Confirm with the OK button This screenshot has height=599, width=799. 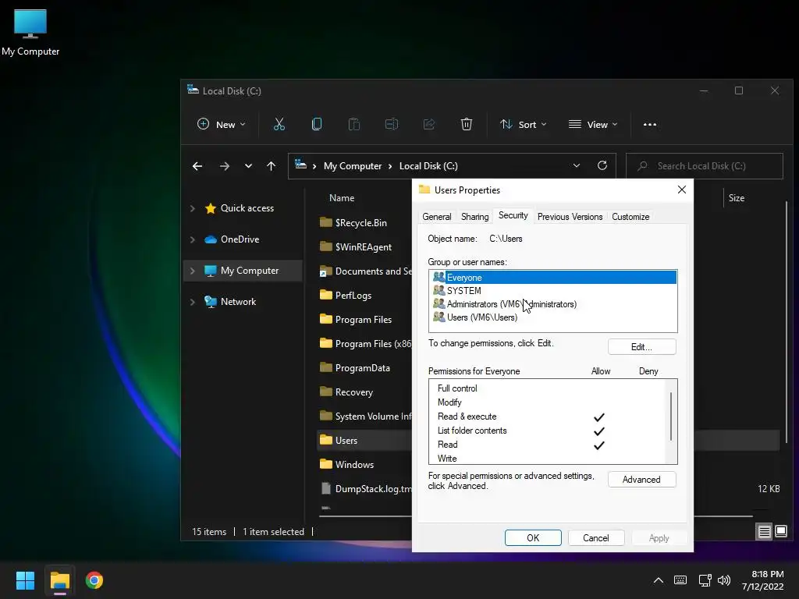(x=533, y=538)
